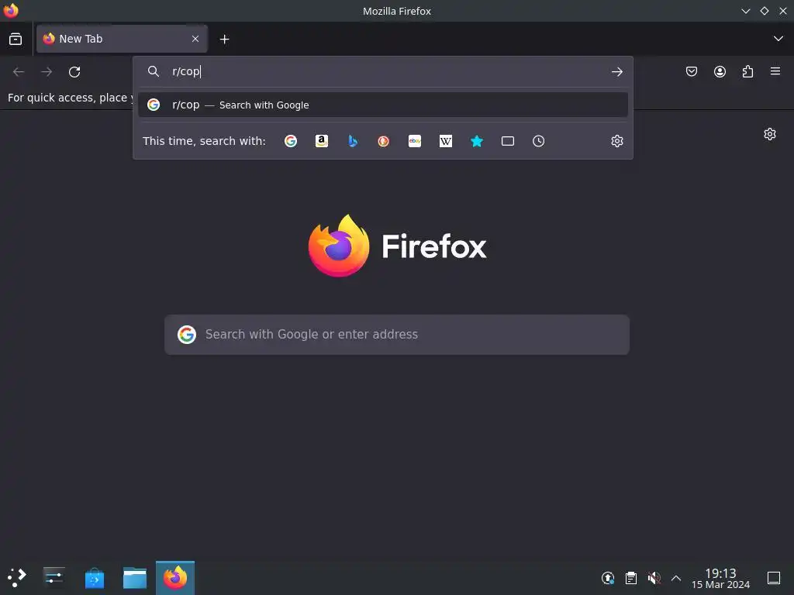Open the Extensions panel
Image resolution: width=794 pixels, height=595 pixels.
(747, 71)
